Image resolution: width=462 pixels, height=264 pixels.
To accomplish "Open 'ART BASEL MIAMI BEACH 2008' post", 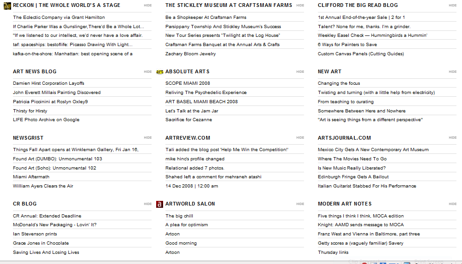I will [x=201, y=101].
